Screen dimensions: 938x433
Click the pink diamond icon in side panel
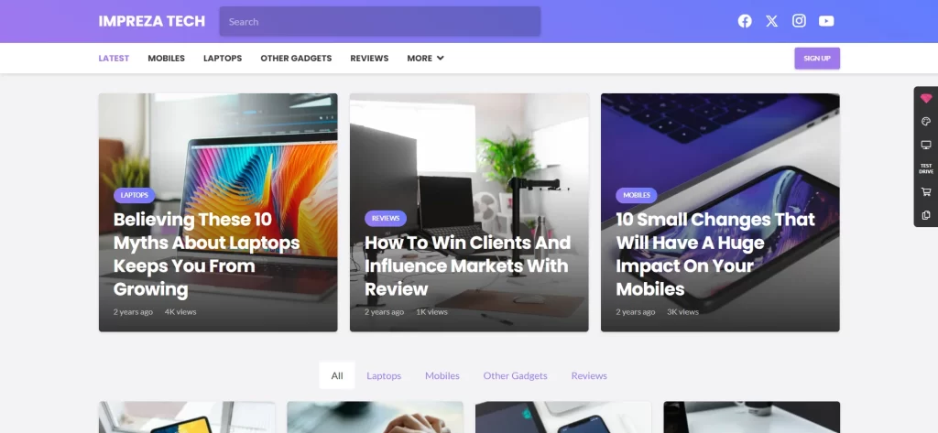point(926,98)
